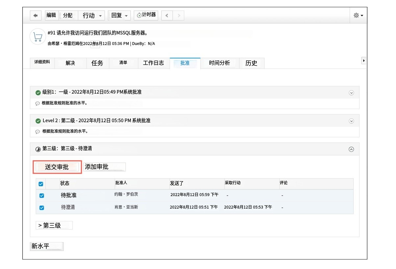Switch to the 工作日志 tab
This screenshot has width=396, height=269.
click(153, 63)
